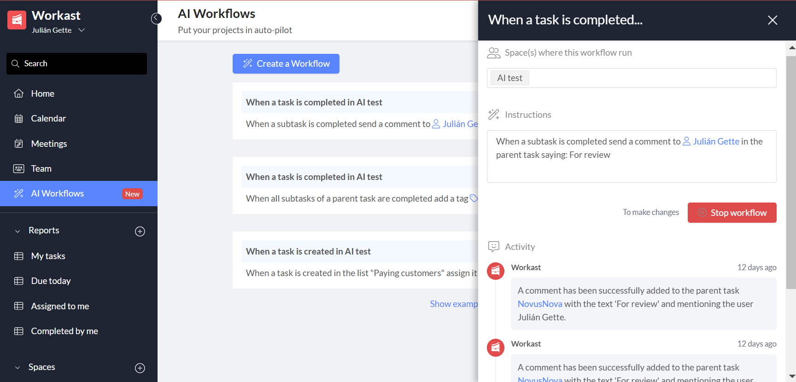The width and height of the screenshot is (796, 382).
Task: Click the AI Workflows magic wand icon
Action: (x=19, y=193)
